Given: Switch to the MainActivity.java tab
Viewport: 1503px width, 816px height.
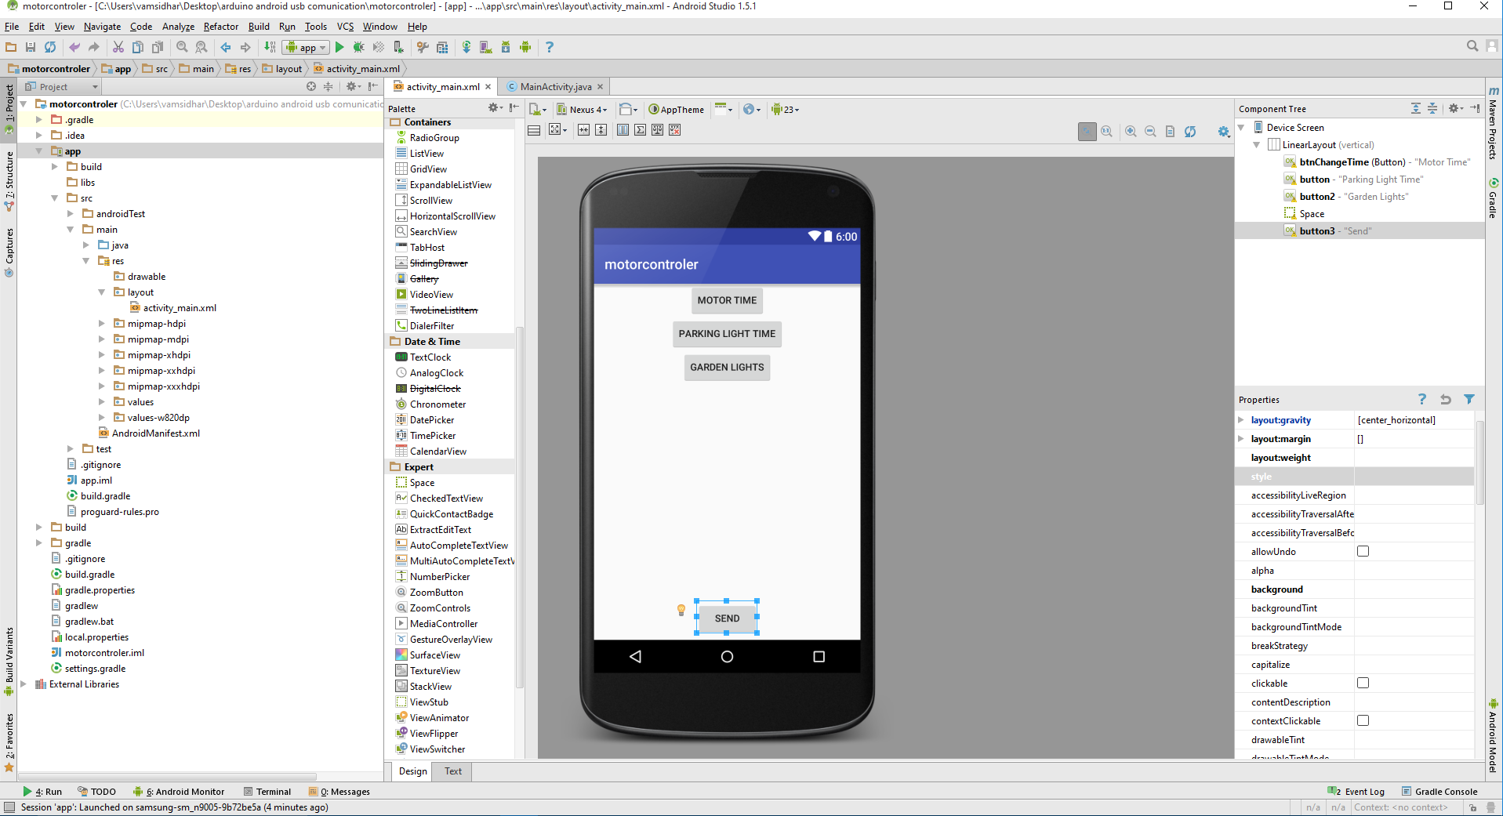Looking at the screenshot, I should coord(555,86).
